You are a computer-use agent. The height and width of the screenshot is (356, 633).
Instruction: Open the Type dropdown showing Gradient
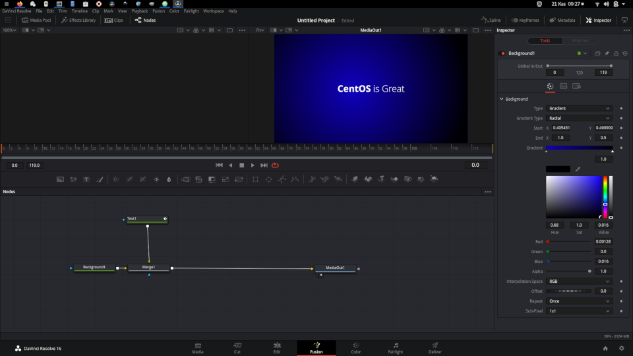(580, 109)
